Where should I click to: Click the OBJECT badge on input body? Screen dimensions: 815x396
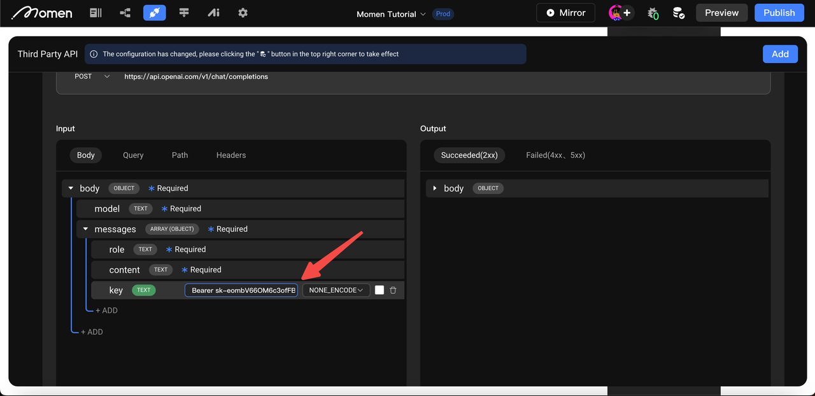pos(124,188)
